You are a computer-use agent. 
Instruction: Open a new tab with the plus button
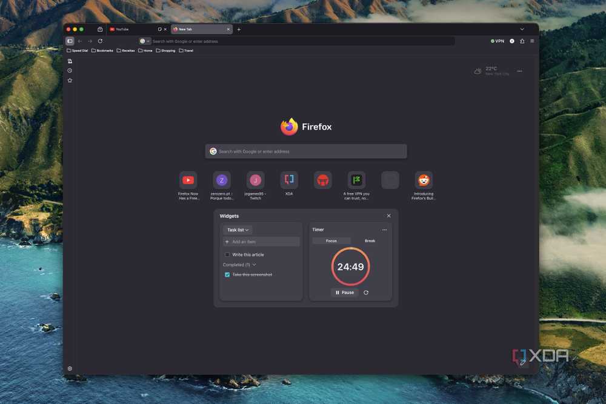[x=239, y=29]
